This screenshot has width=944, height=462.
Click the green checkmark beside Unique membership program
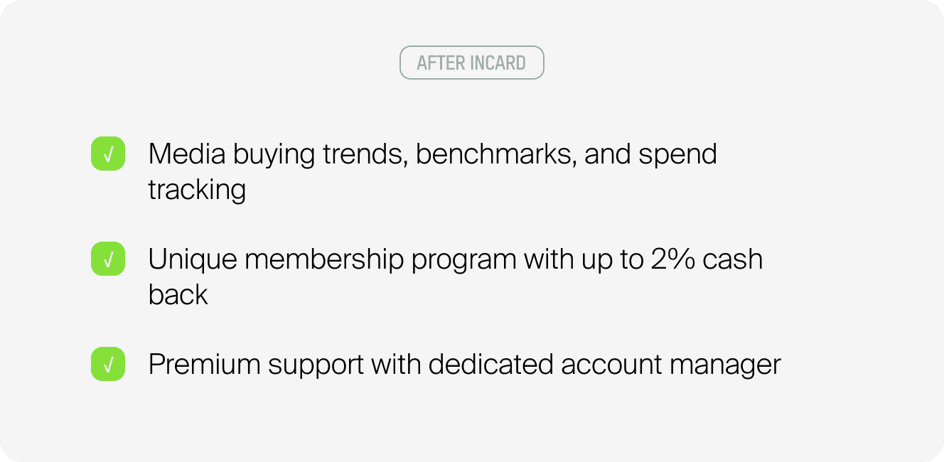tap(108, 259)
